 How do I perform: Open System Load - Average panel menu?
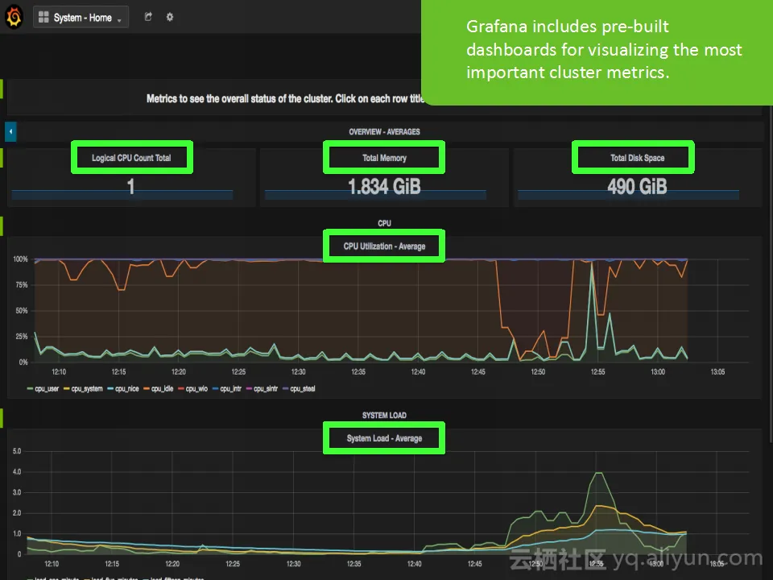385,438
